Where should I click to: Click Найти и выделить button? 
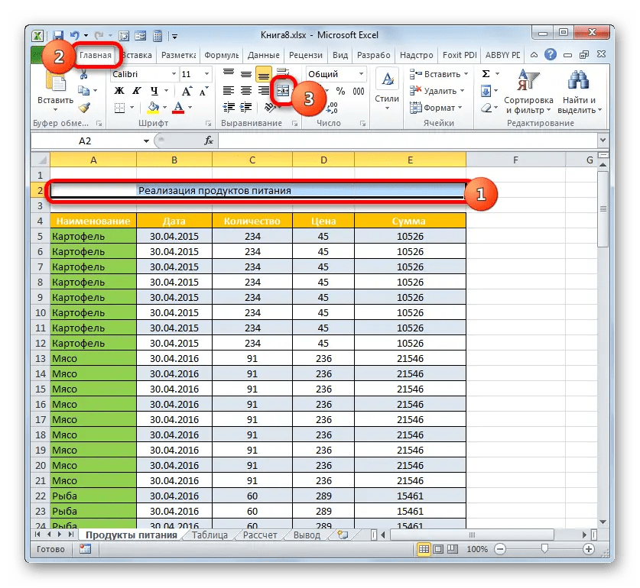coord(579,92)
